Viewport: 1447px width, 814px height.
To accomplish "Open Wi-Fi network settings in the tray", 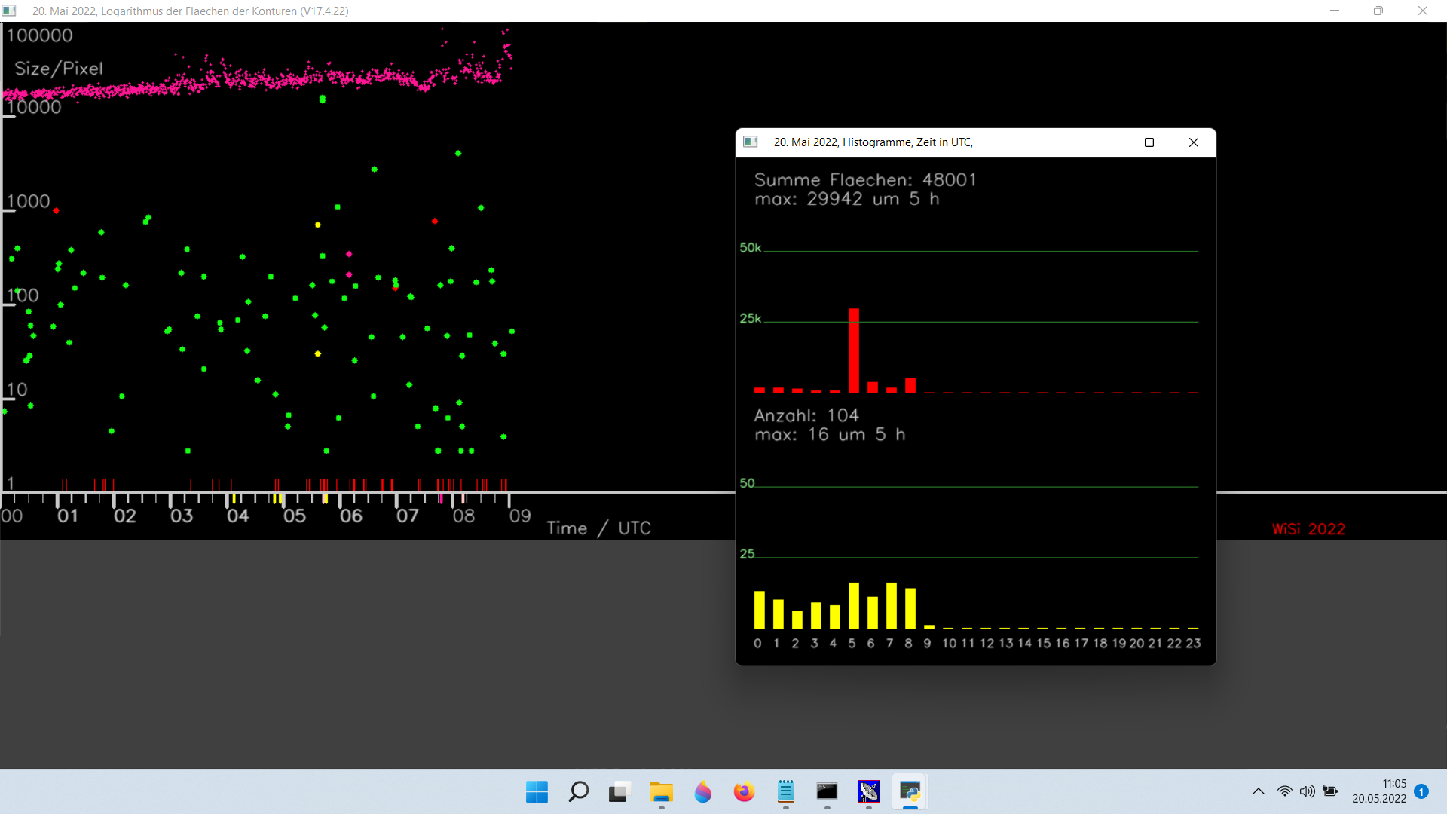I will click(1284, 791).
